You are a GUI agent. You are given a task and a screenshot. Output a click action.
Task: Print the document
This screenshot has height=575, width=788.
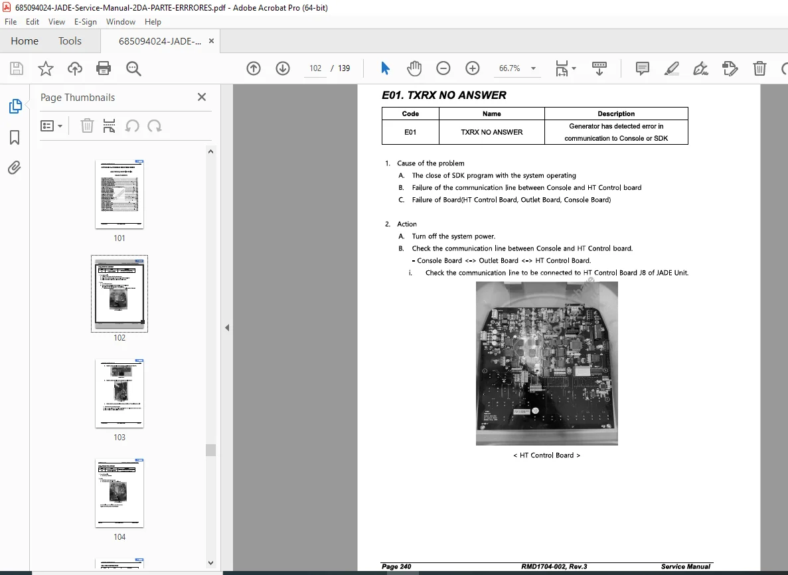tap(104, 68)
